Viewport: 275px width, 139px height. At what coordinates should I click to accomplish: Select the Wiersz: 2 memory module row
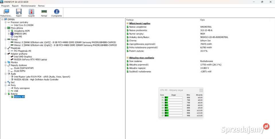[65, 45]
